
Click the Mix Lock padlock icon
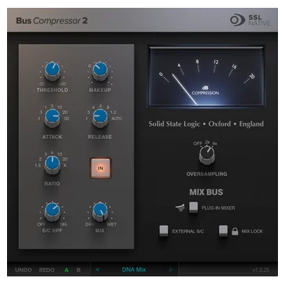(235, 231)
